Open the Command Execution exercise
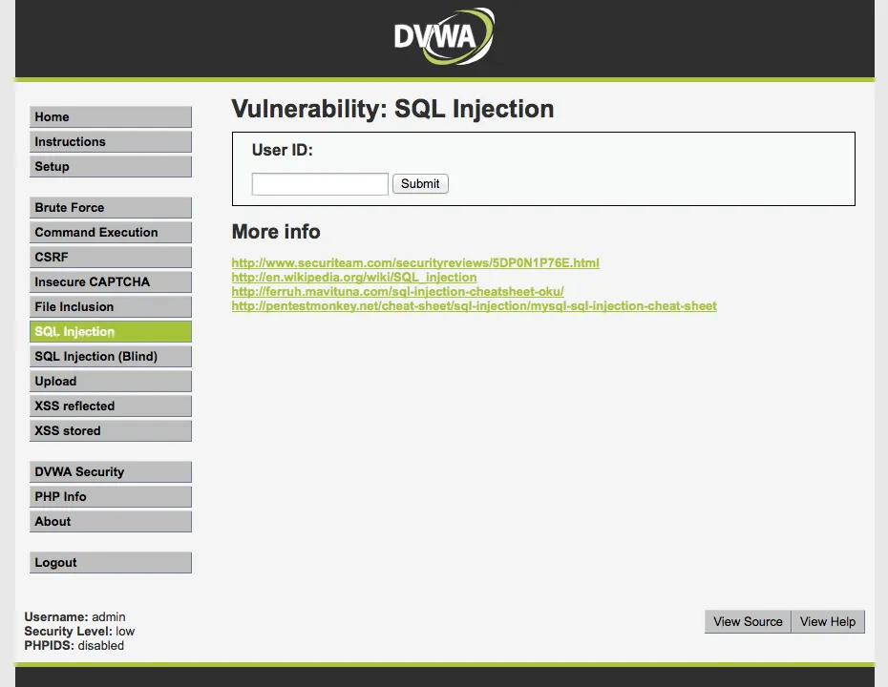 [x=110, y=232]
